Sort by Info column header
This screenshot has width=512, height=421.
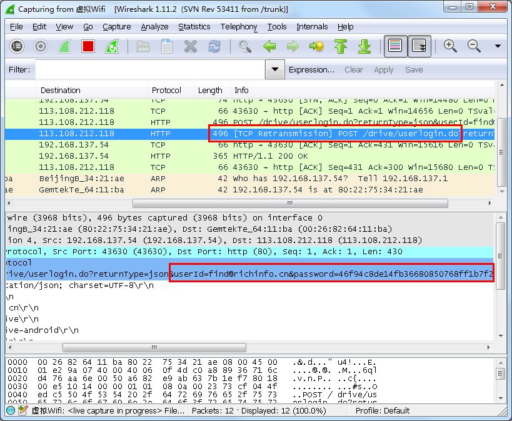click(x=363, y=90)
